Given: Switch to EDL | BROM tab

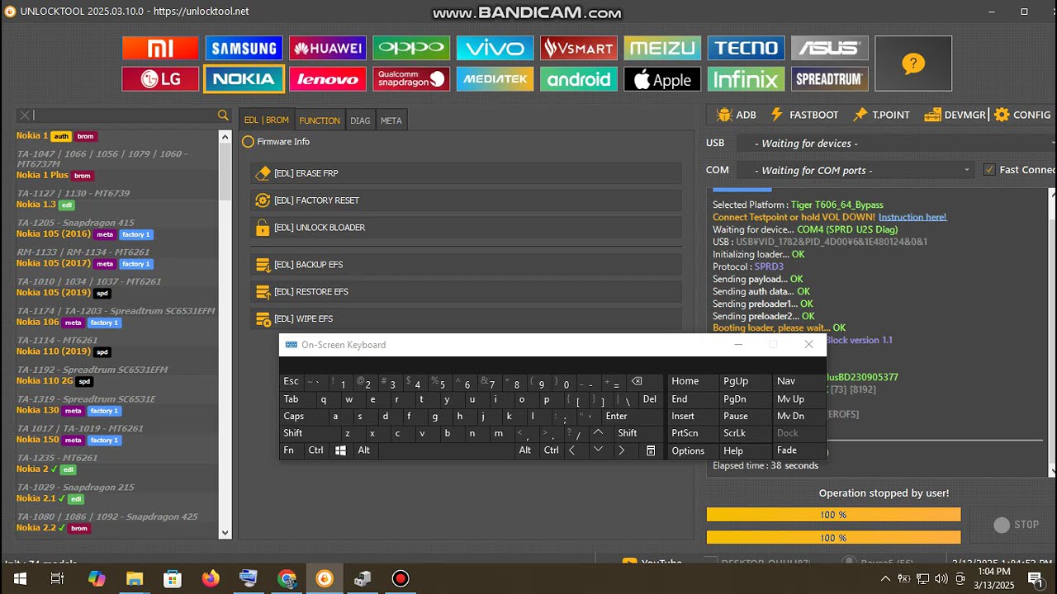Looking at the screenshot, I should tap(267, 120).
